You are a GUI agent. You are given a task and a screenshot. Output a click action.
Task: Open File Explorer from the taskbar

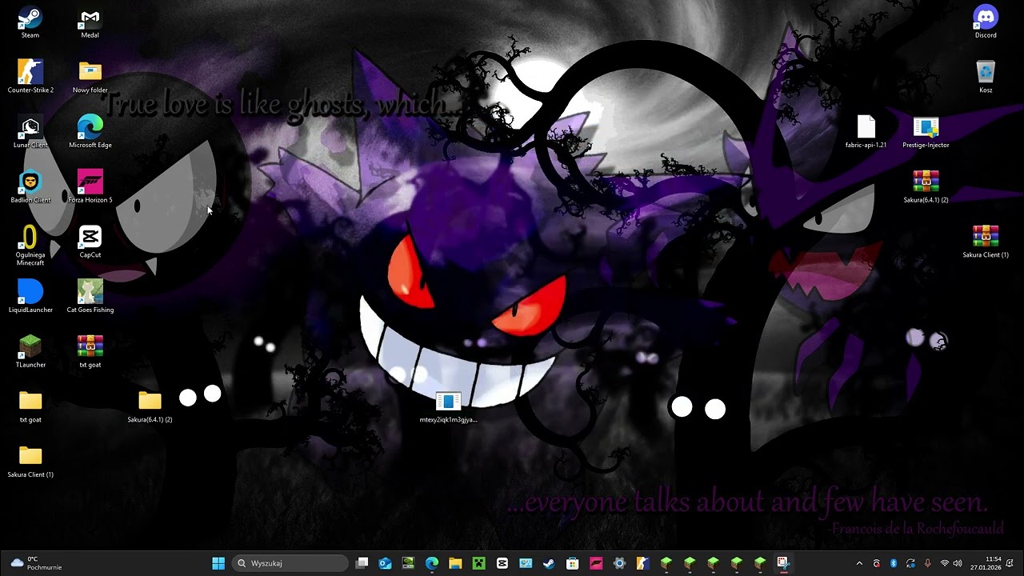[455, 563]
